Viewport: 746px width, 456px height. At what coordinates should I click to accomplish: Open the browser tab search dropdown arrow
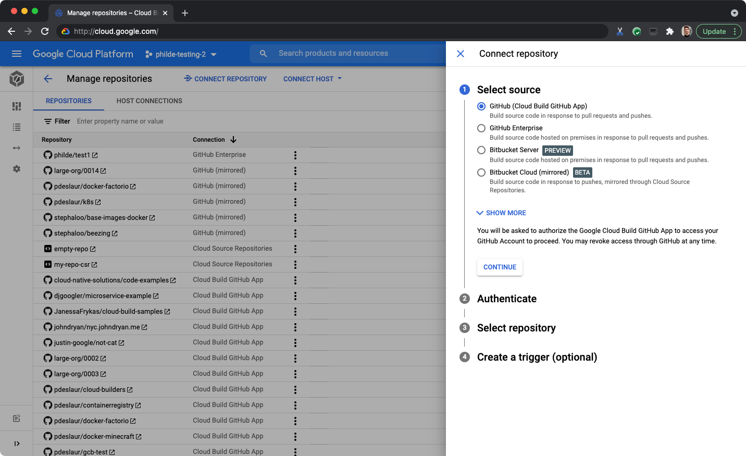(735, 13)
